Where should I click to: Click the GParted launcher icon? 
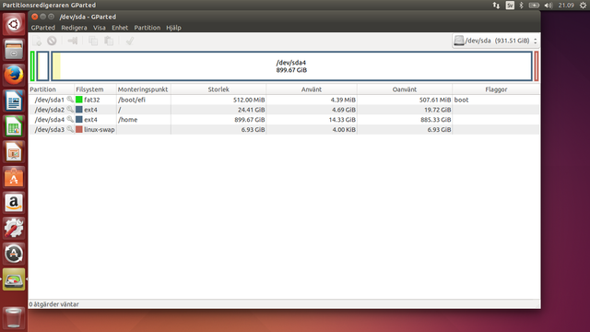click(14, 279)
